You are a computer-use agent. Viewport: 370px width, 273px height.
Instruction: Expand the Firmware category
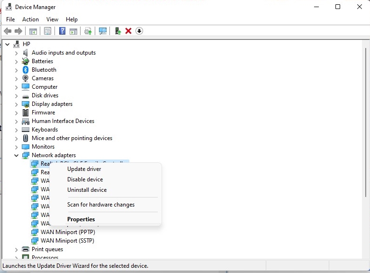coord(16,113)
